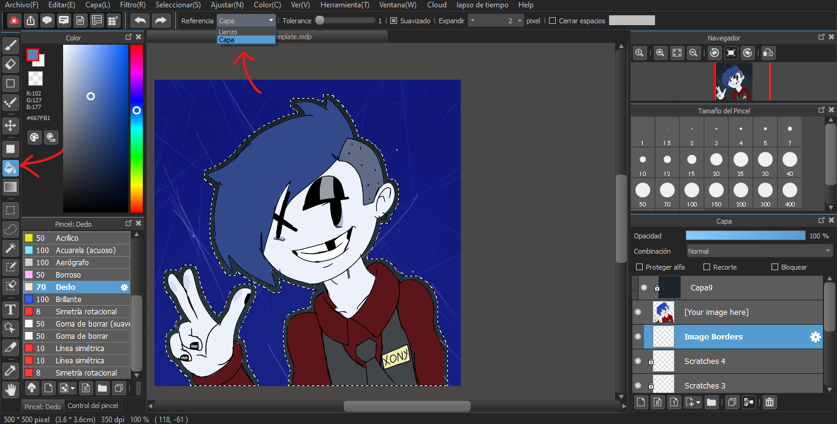
Task: Pick the Magic Wand selection tool
Action: click(10, 248)
